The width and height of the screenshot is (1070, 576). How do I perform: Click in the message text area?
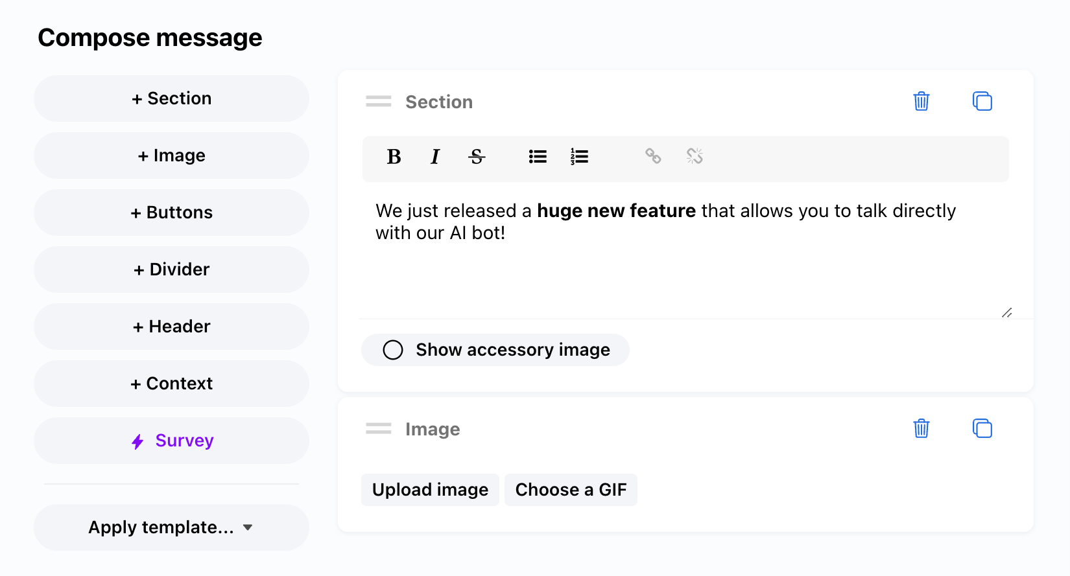point(681,266)
